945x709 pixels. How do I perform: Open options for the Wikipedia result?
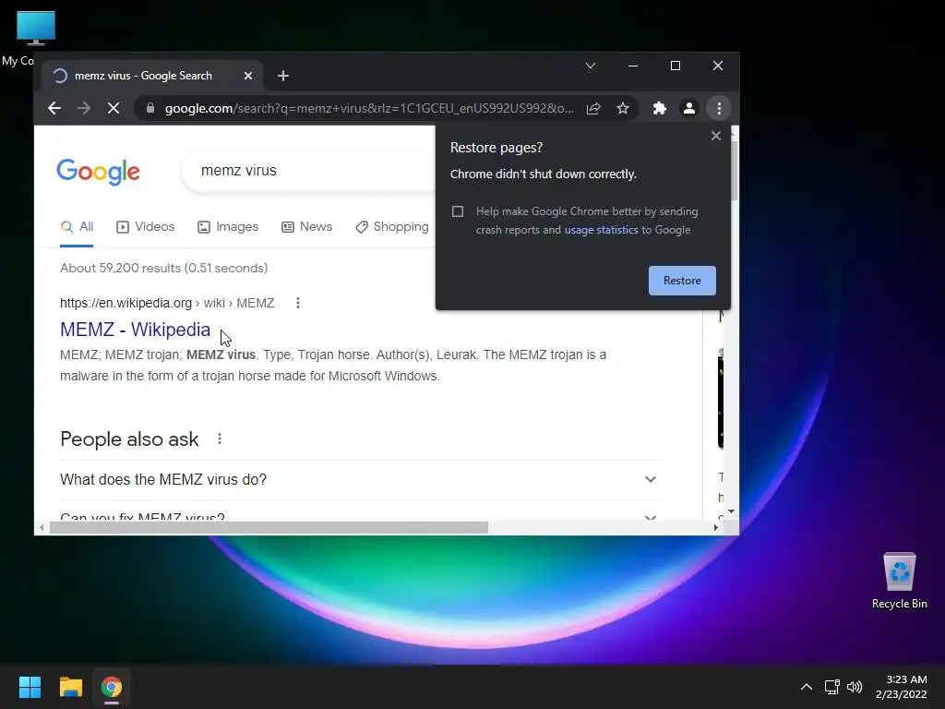point(298,303)
